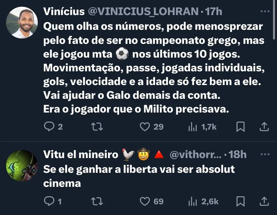Screen dimensions: 277x215
Task: Share Vinícius's tweet via share icon
Action: [264, 127]
